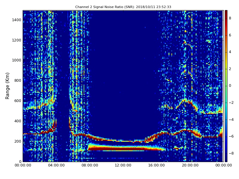Click the colorbar value 6 label

coord(230,35)
